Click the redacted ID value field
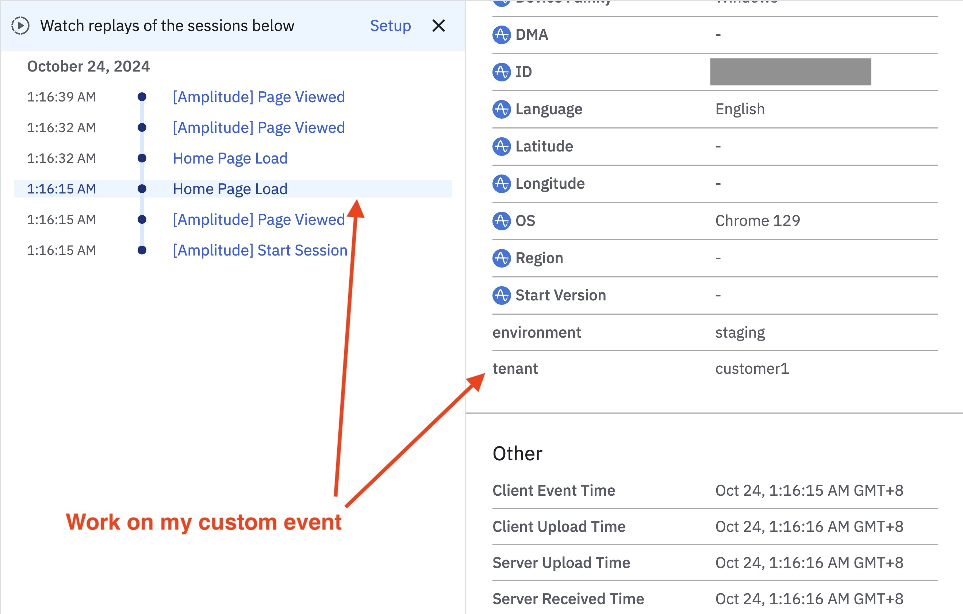963x614 pixels. pos(790,72)
